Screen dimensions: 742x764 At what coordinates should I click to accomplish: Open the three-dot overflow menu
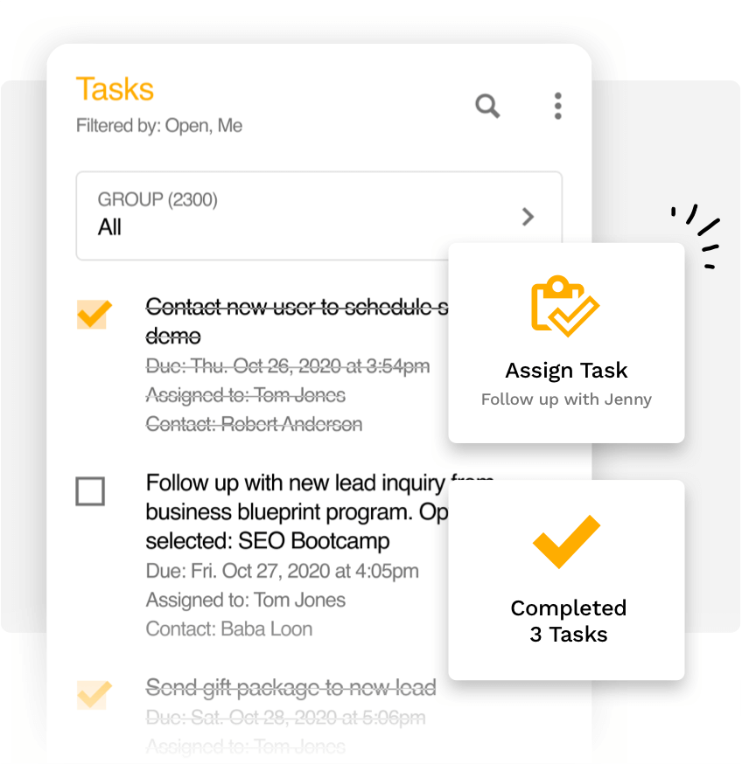click(x=557, y=106)
